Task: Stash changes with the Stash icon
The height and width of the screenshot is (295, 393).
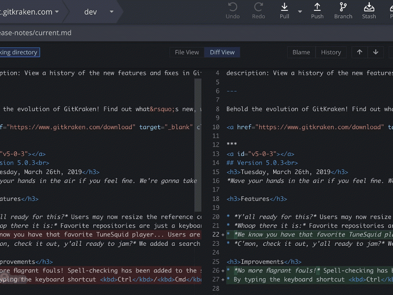Action: pos(369,11)
